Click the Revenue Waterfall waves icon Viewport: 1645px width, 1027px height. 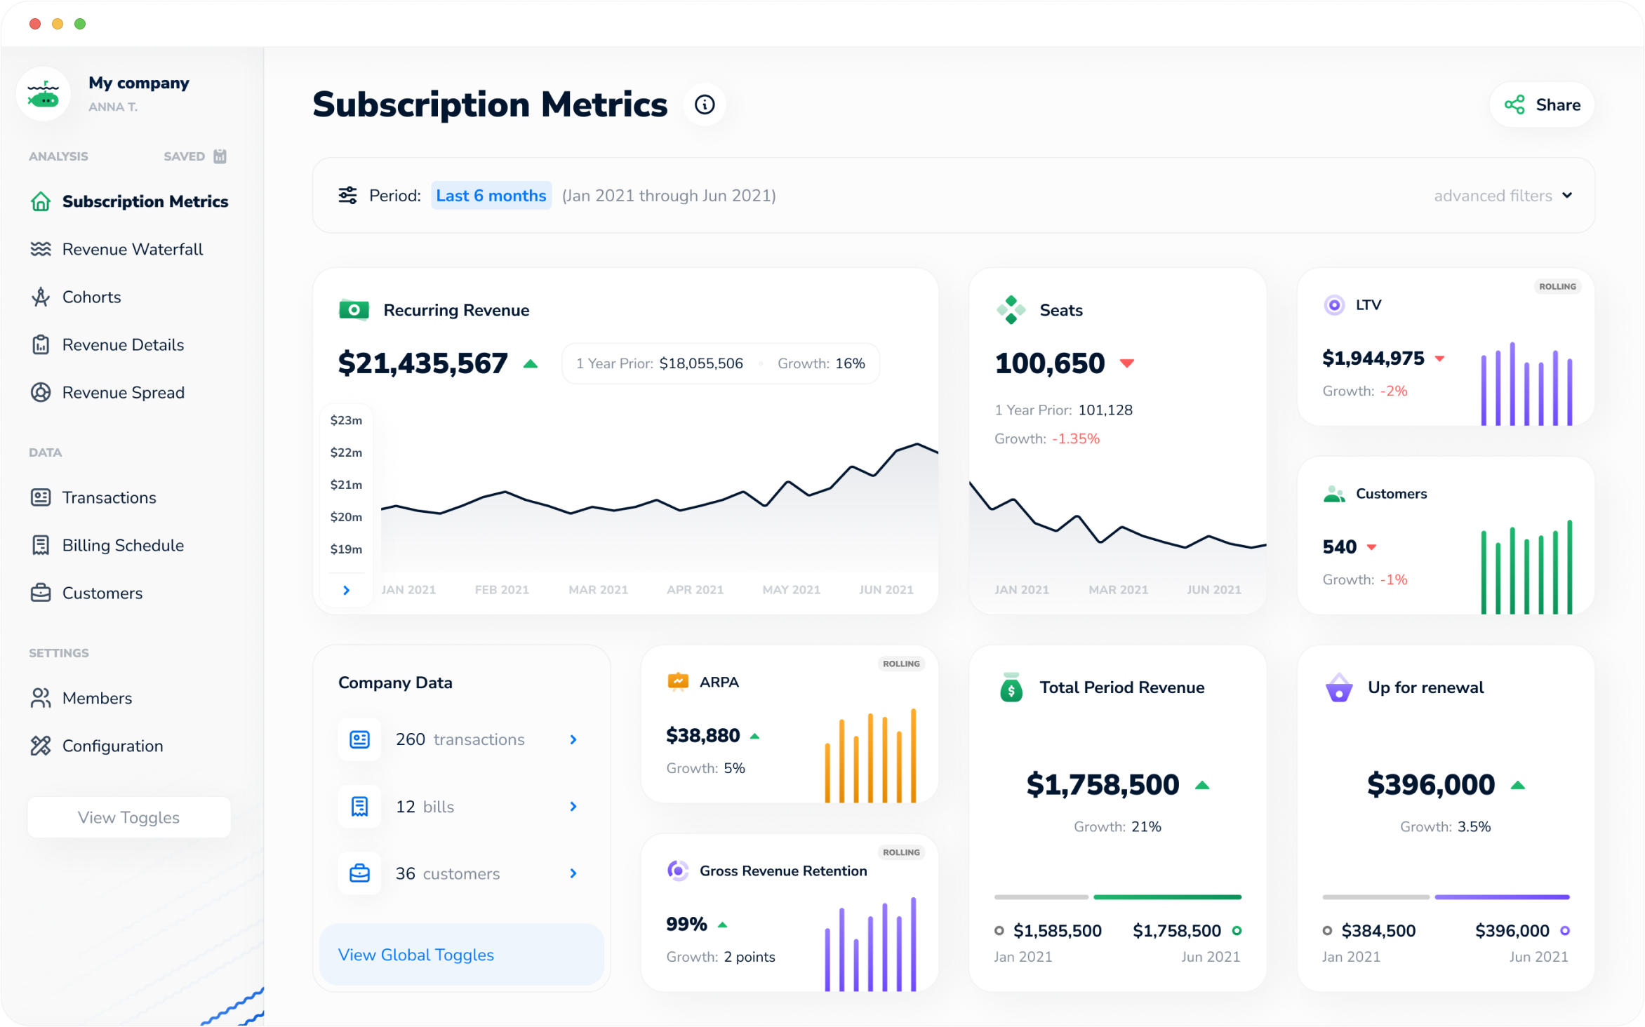pyautogui.click(x=40, y=249)
